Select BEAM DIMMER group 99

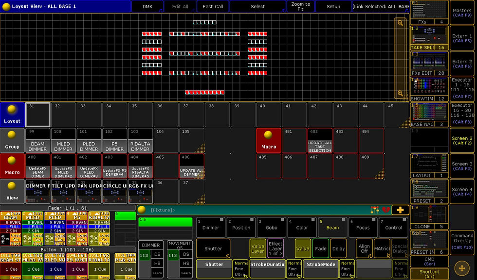click(38, 140)
